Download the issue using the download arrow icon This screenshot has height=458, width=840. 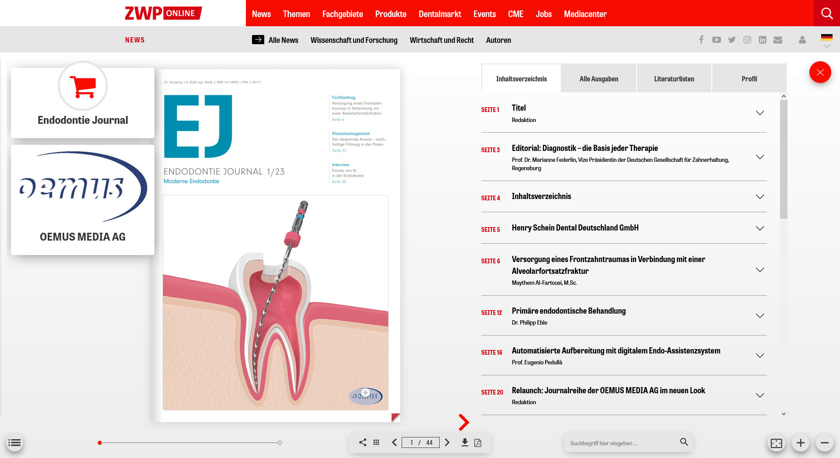[464, 442]
